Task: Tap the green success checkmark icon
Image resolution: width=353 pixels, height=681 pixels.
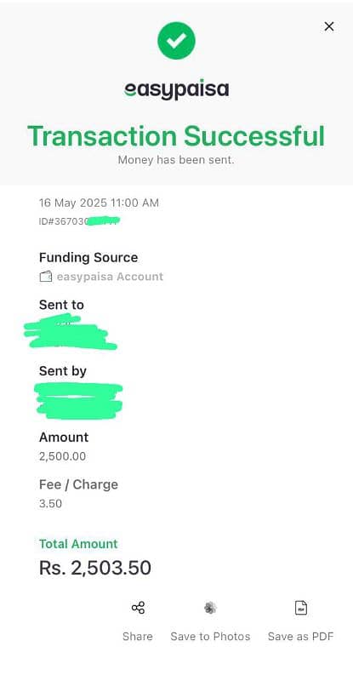Action: (176, 40)
